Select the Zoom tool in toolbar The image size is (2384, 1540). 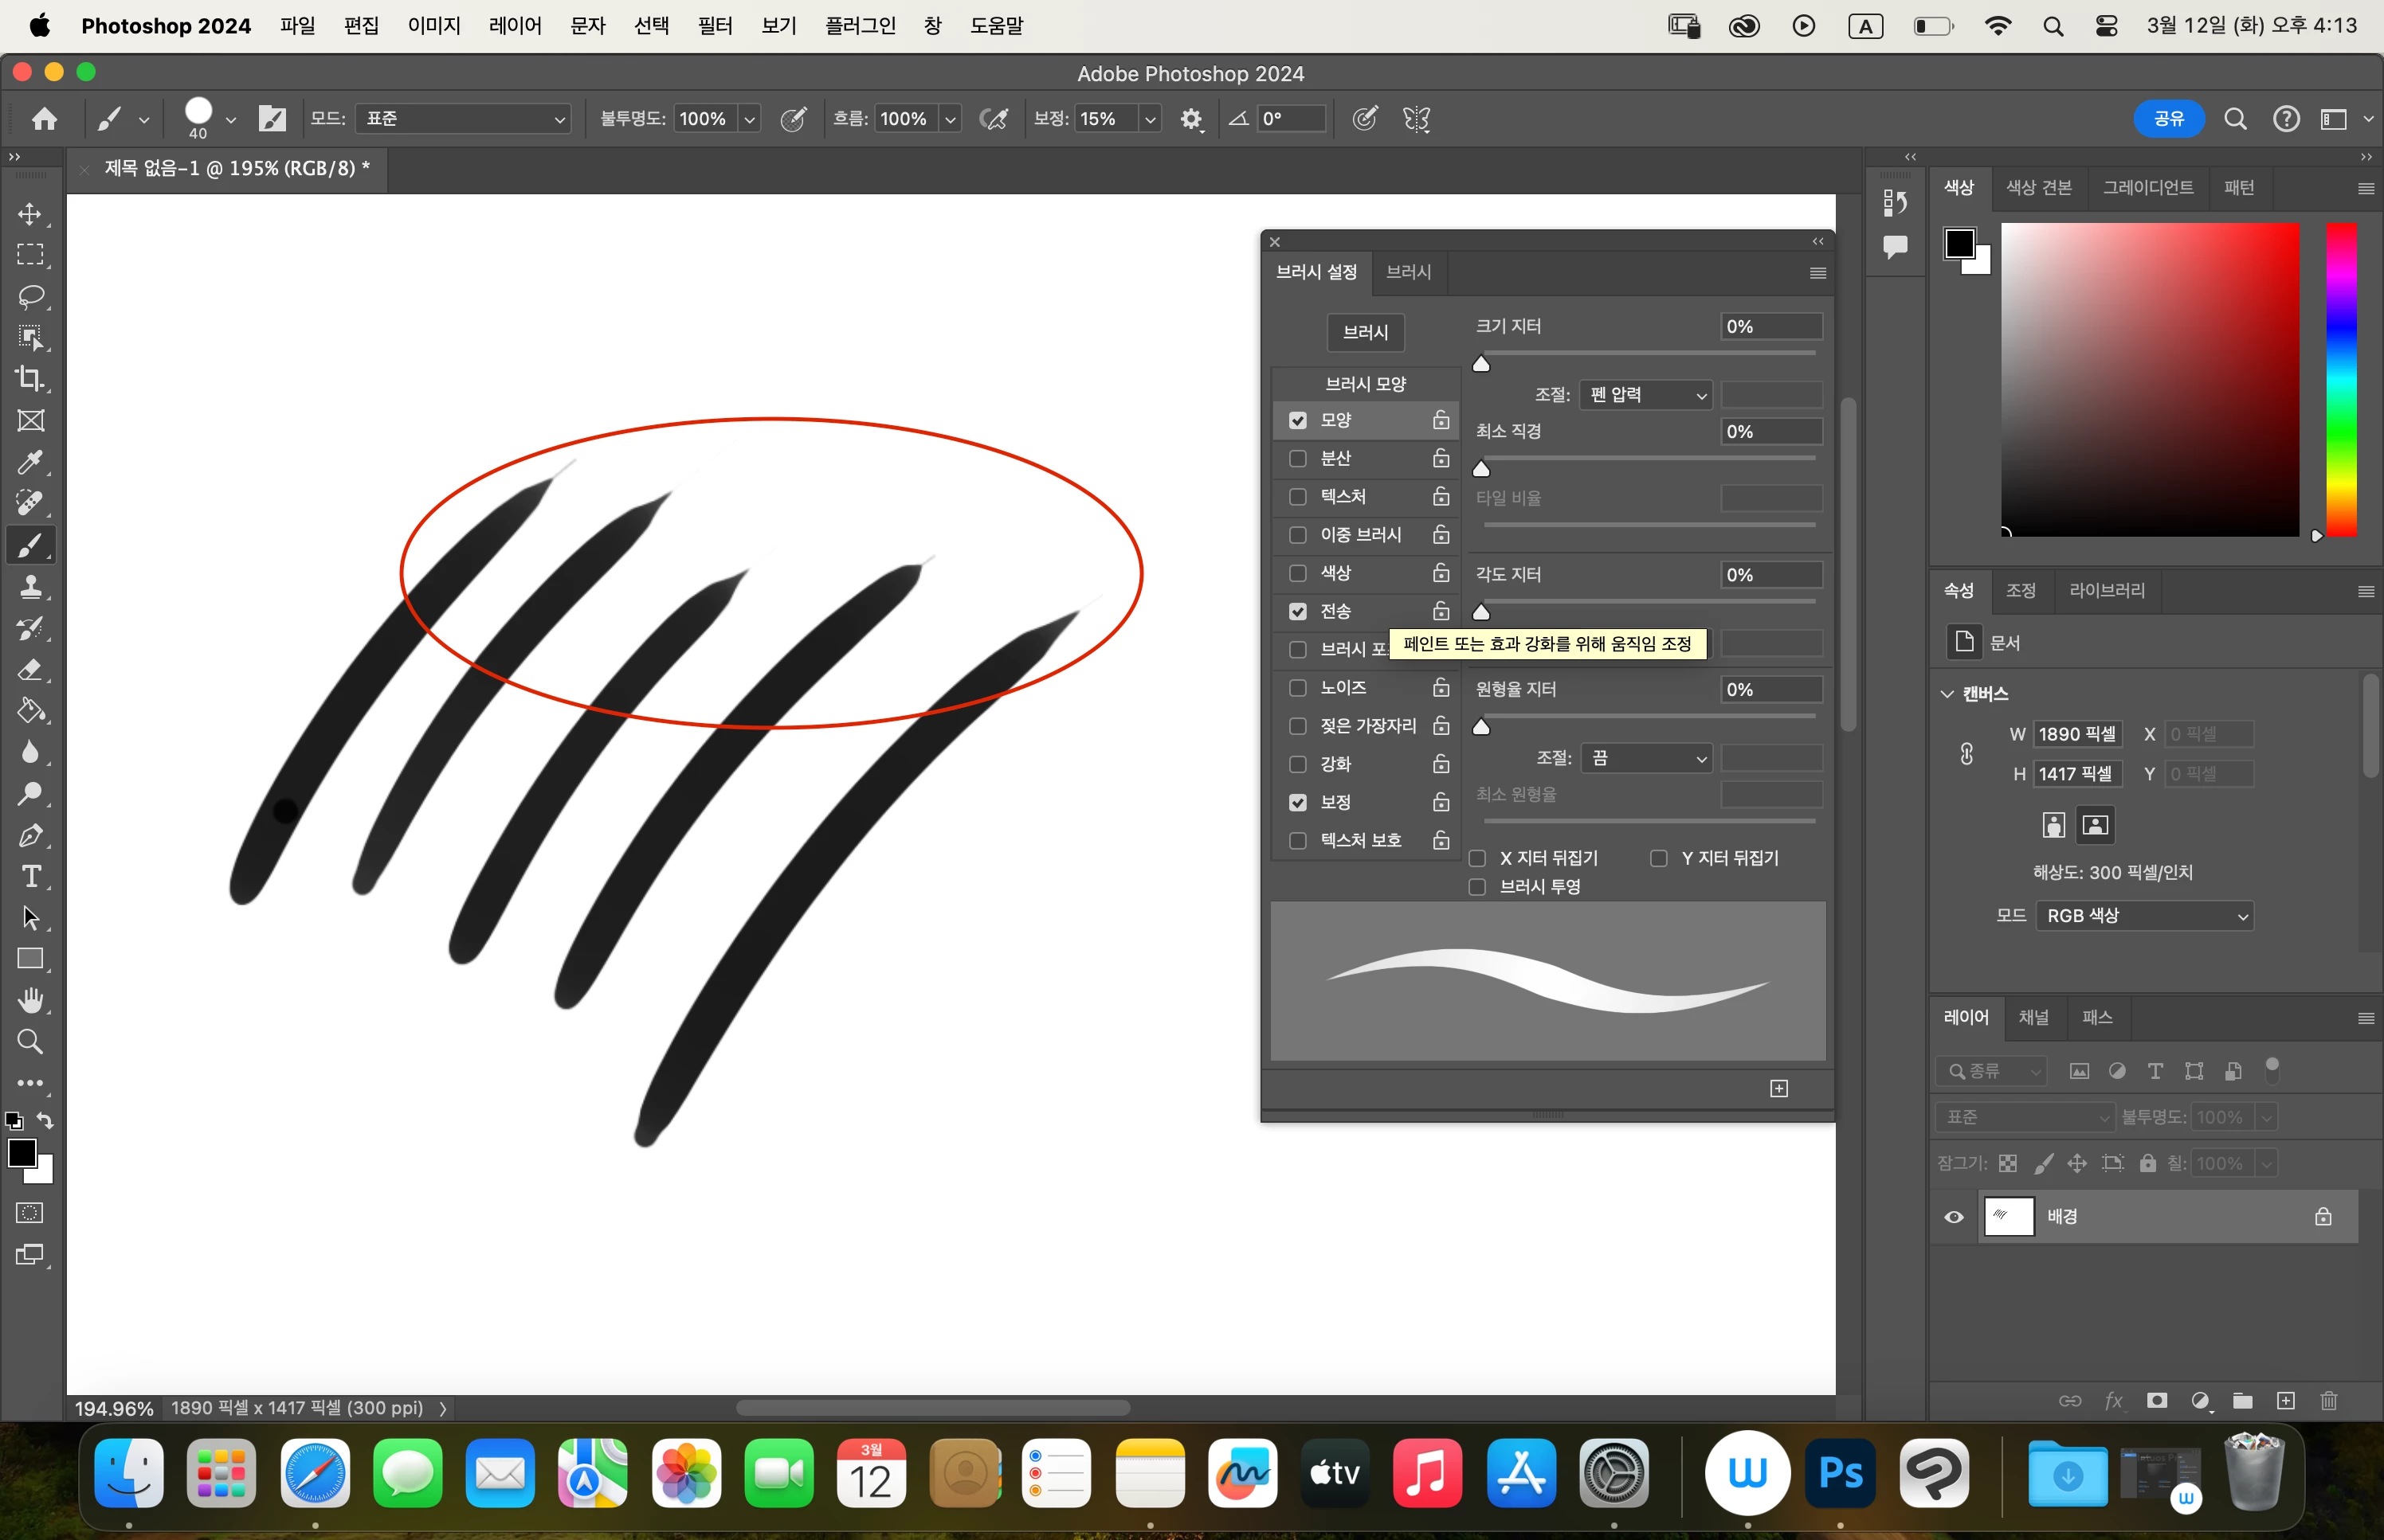pos(30,1042)
